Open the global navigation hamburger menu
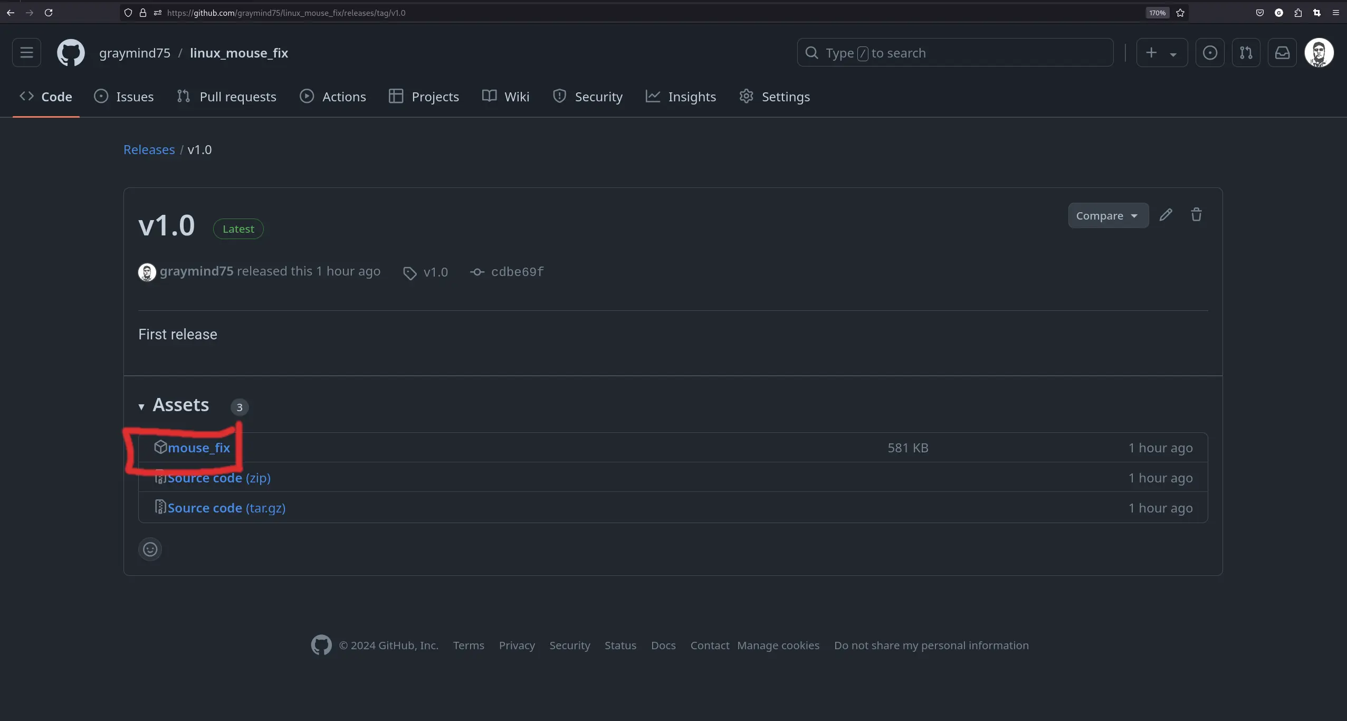 pyautogui.click(x=26, y=52)
